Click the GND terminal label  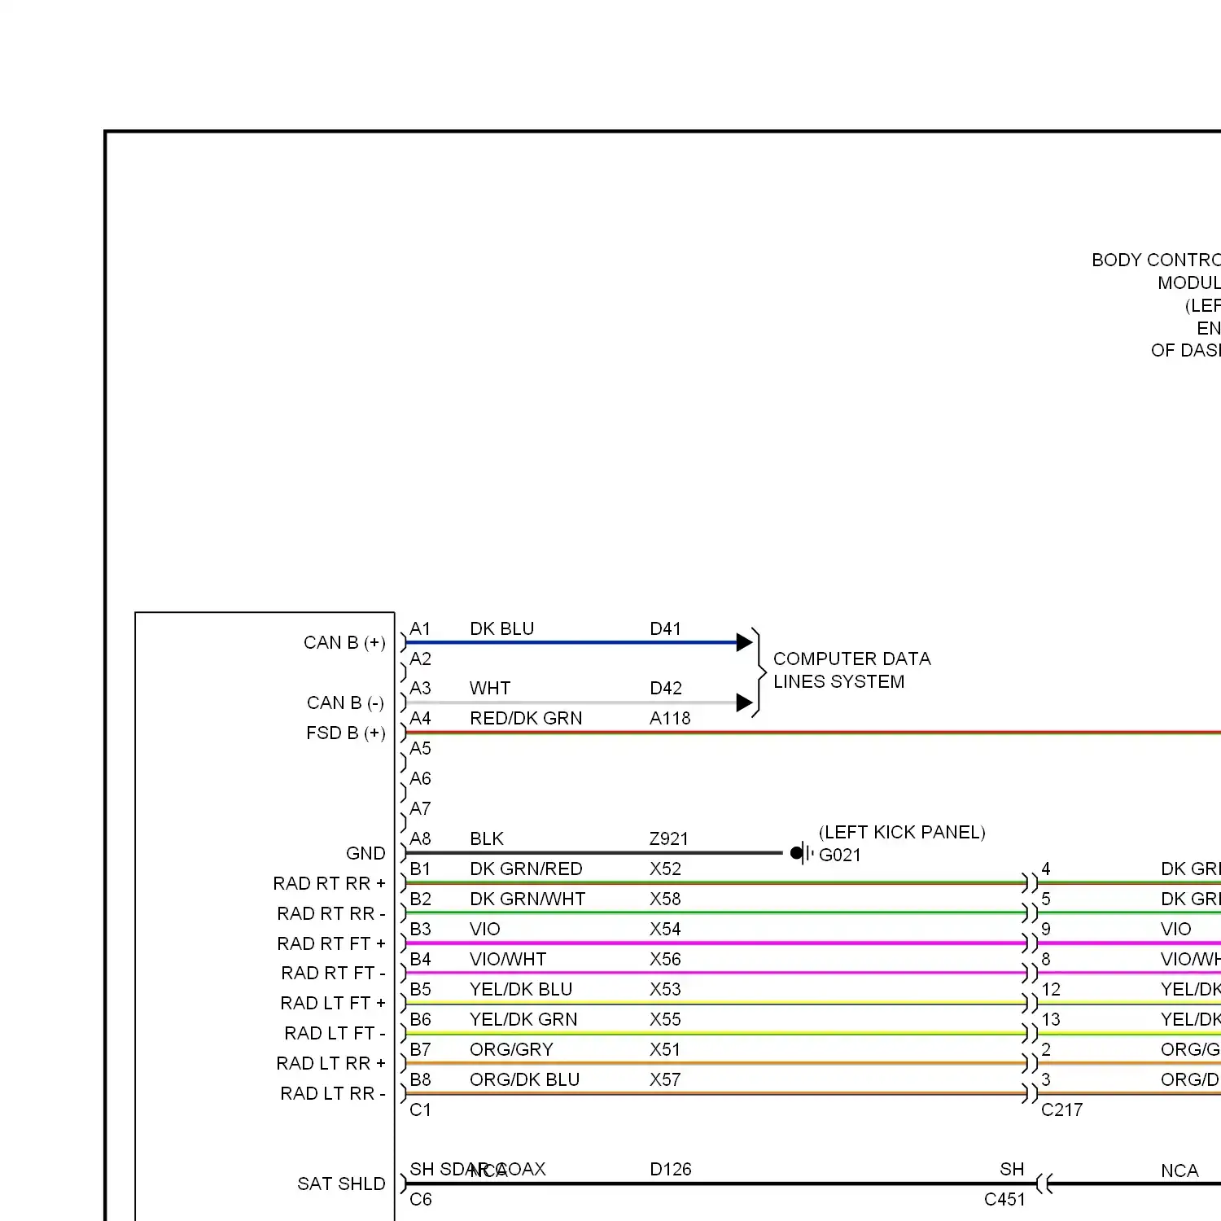coord(365,853)
